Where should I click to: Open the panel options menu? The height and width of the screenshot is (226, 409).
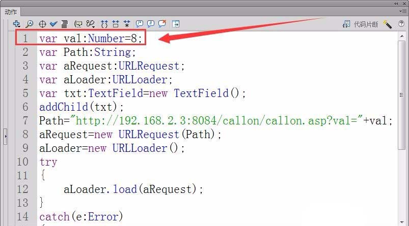pos(402,11)
